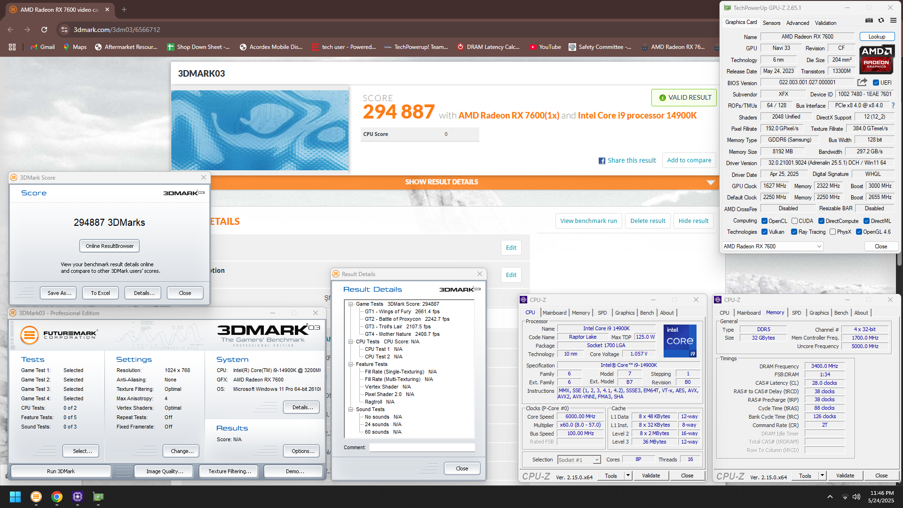Open Mainboard tab in the CPU-Z CPU window
The height and width of the screenshot is (508, 903).
554,313
